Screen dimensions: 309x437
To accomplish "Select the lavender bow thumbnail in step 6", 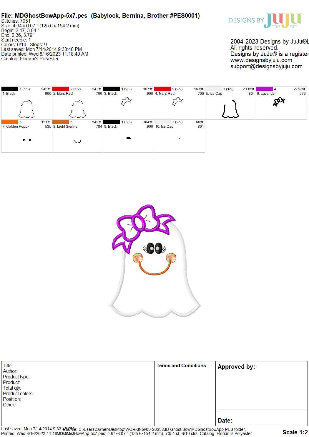I will click(x=279, y=102).
